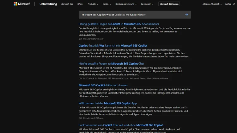Expand the Konto & Abrechnung dropdown
This screenshot has width=237, height=133.
pyautogui.click(x=126, y=4)
